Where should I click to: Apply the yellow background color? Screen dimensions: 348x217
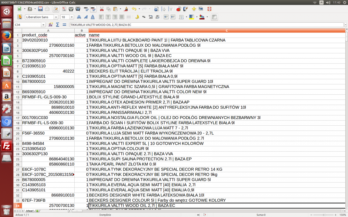(x=192, y=17)
